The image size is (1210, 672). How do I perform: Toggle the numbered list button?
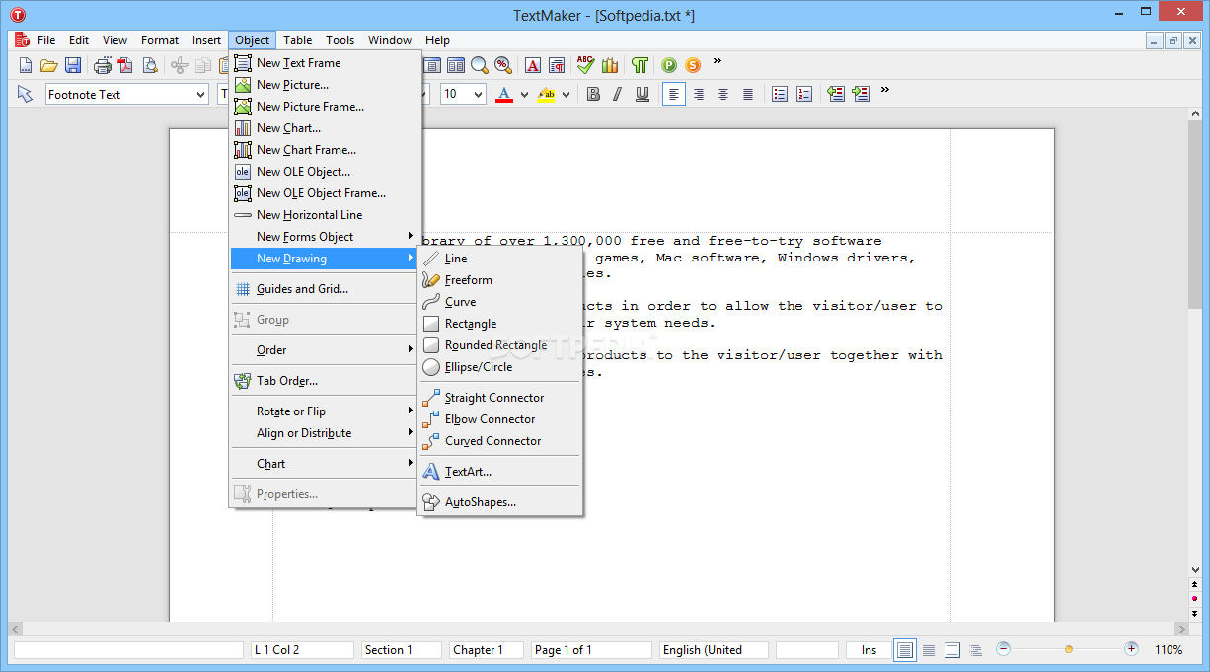click(804, 94)
